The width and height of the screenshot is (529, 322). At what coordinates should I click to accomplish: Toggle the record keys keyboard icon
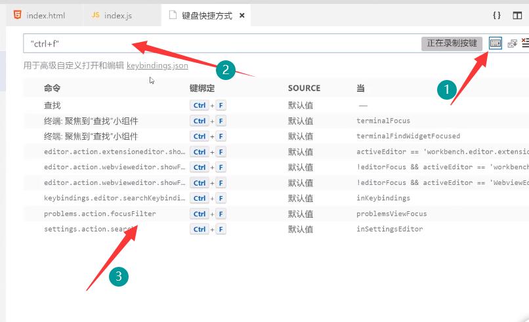(496, 43)
